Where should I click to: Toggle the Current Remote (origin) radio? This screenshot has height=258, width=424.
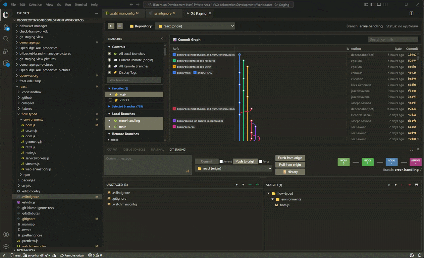109,60
